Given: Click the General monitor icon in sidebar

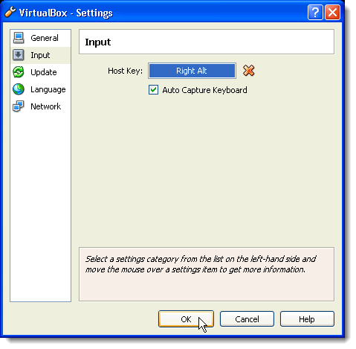Looking at the screenshot, I should coord(19,38).
